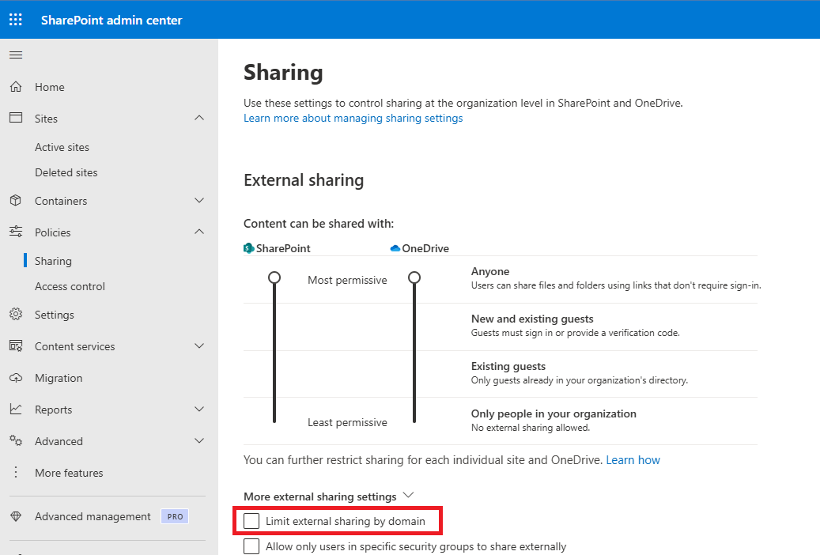
Task: Click the Home house icon
Action: tap(16, 87)
